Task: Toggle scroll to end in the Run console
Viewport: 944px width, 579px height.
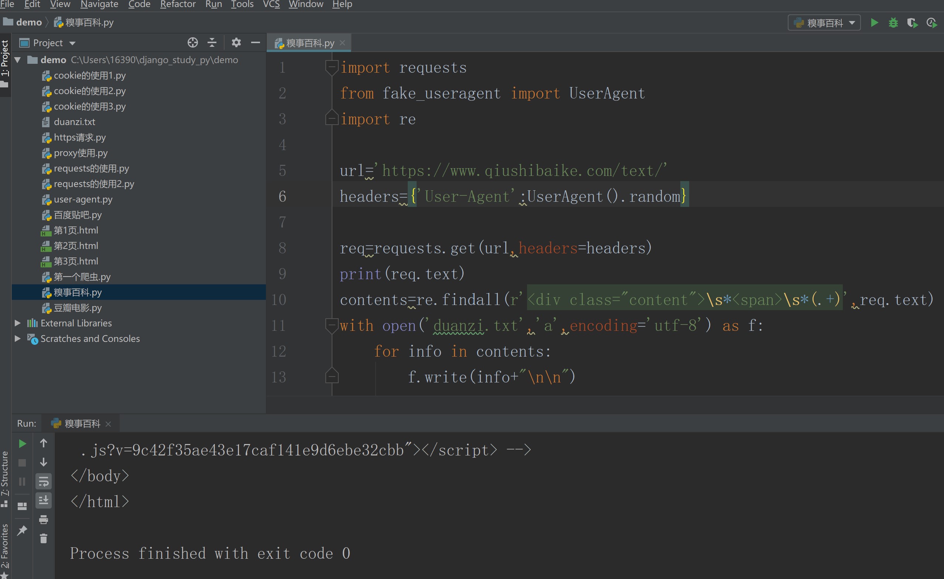Action: coord(44,500)
